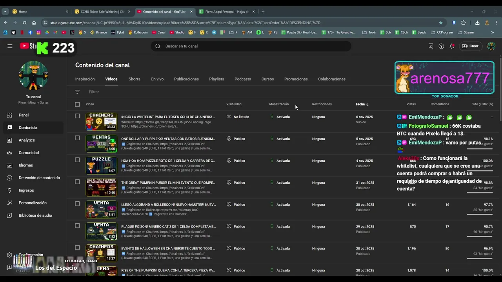Open the notifications bell
The height and width of the screenshot is (282, 502).
tap(452, 46)
